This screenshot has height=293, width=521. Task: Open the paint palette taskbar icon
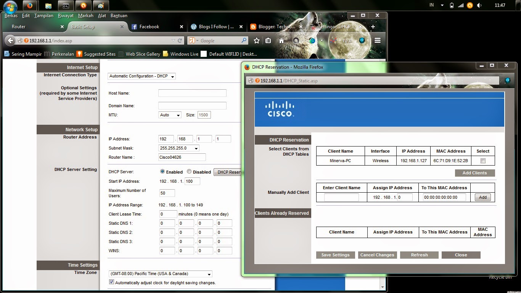100,6
